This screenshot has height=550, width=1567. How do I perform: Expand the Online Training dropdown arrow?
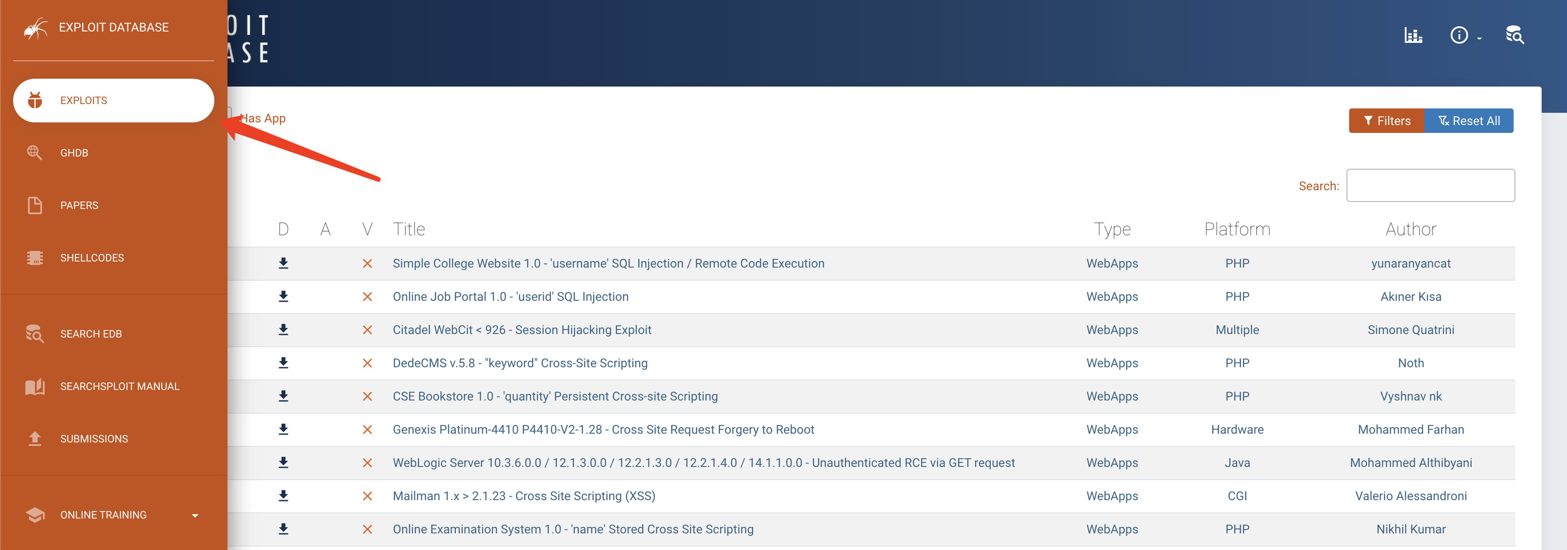click(x=195, y=515)
